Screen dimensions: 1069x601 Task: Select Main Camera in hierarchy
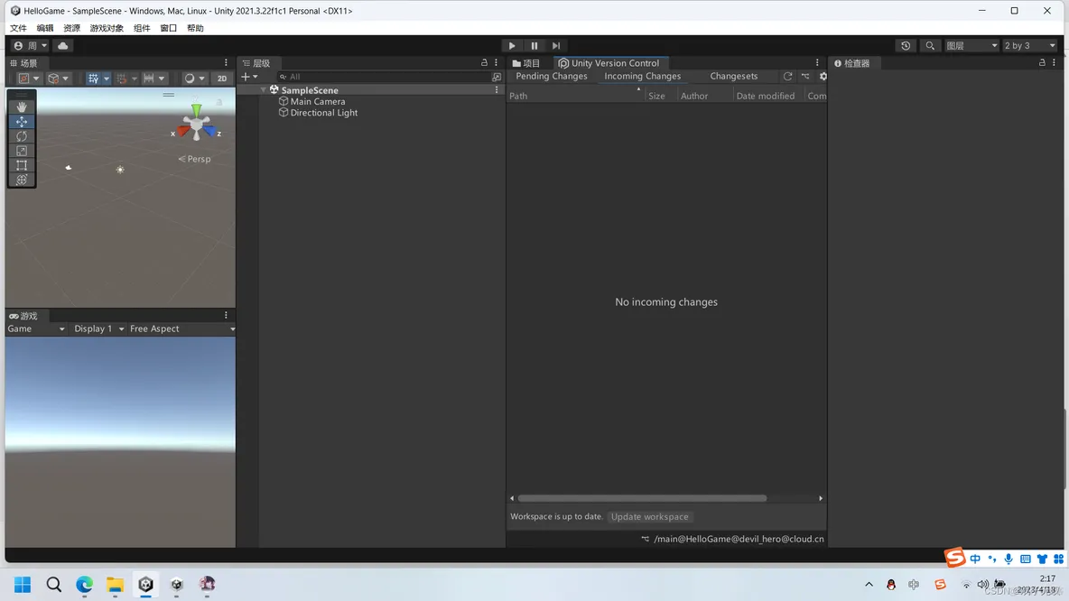(x=318, y=102)
